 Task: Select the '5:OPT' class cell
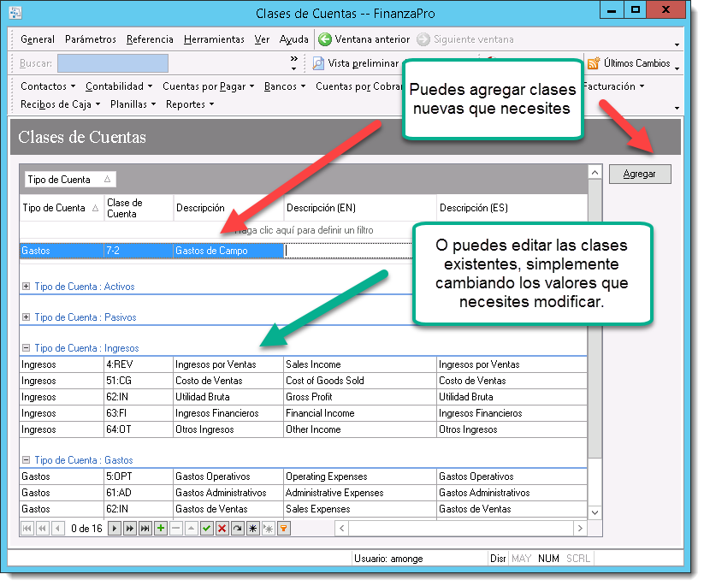pos(139,476)
